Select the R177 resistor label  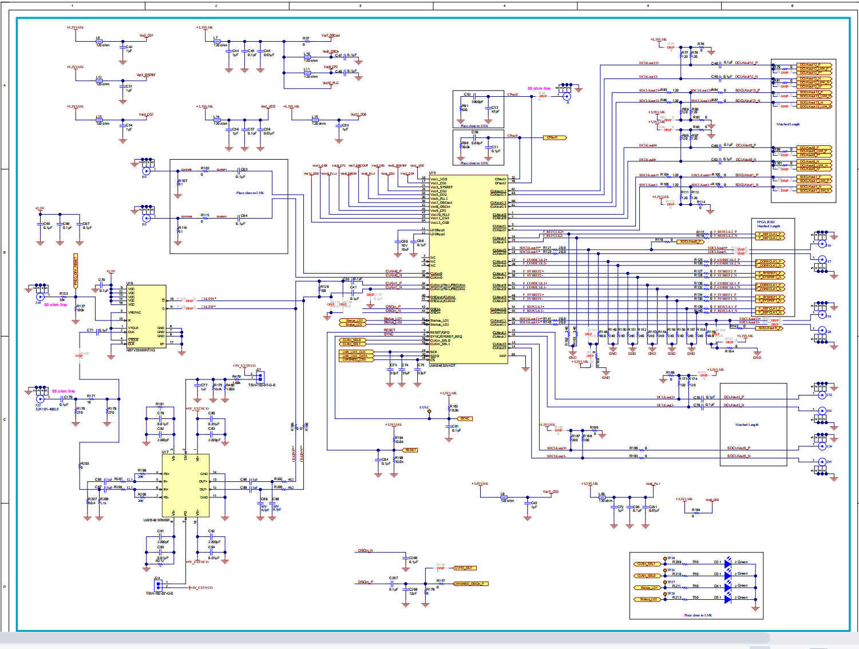(441, 581)
